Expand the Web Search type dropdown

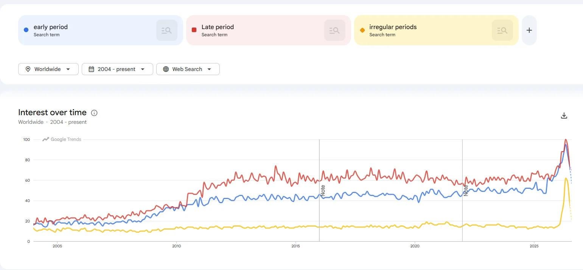click(188, 69)
